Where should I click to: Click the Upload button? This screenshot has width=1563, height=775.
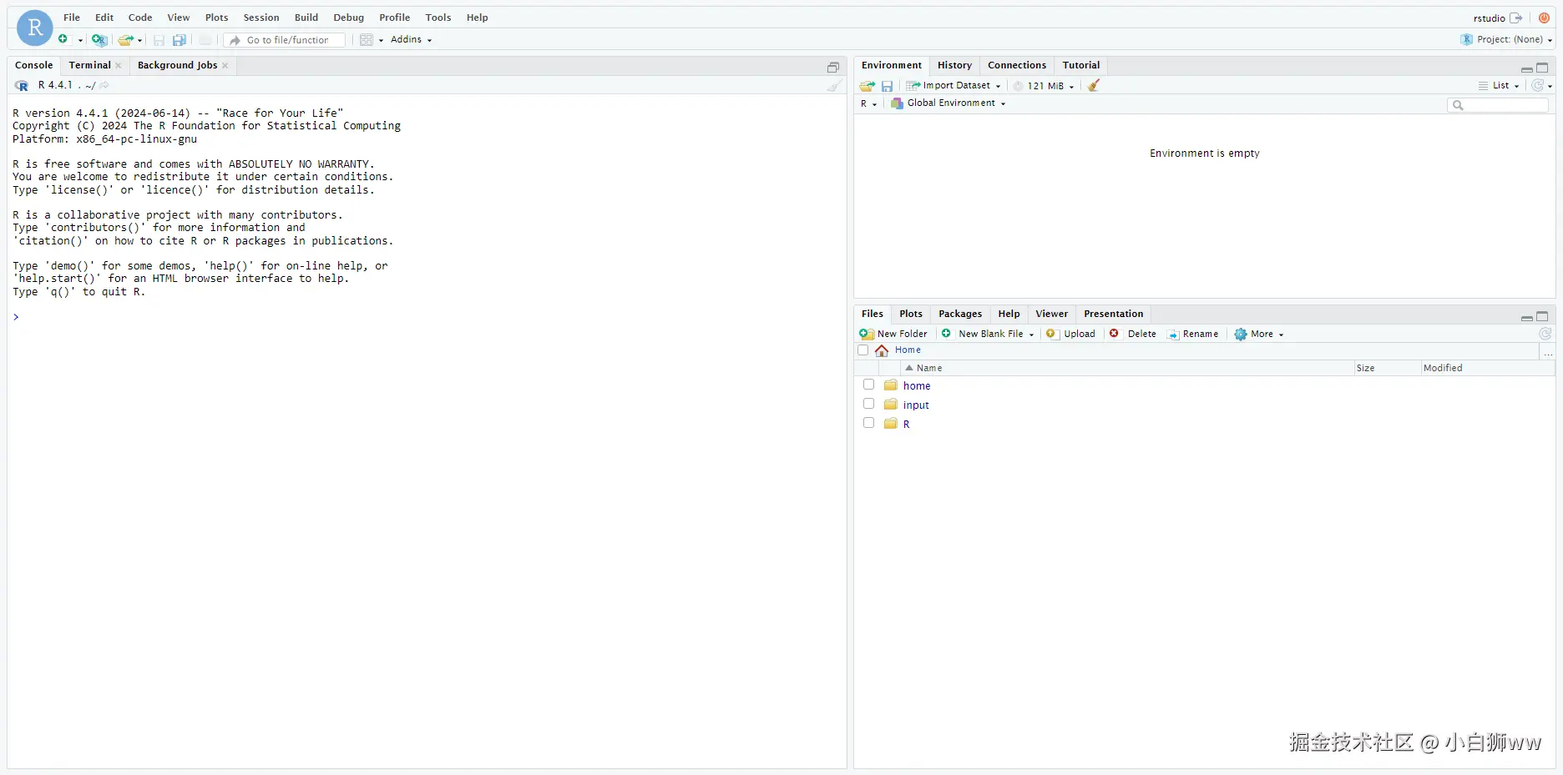1070,334
